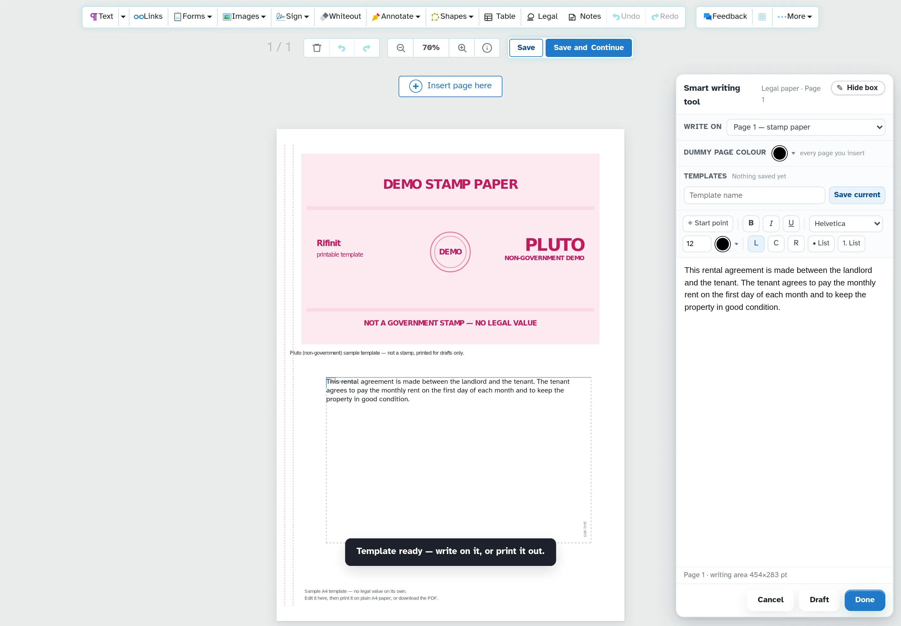Click the dummy page colour swatch

pyautogui.click(x=779, y=153)
